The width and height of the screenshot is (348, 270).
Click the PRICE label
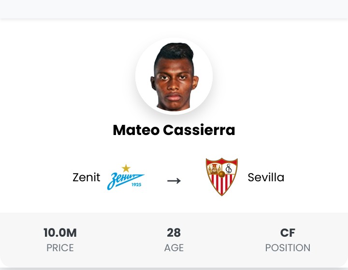pyautogui.click(x=60, y=248)
